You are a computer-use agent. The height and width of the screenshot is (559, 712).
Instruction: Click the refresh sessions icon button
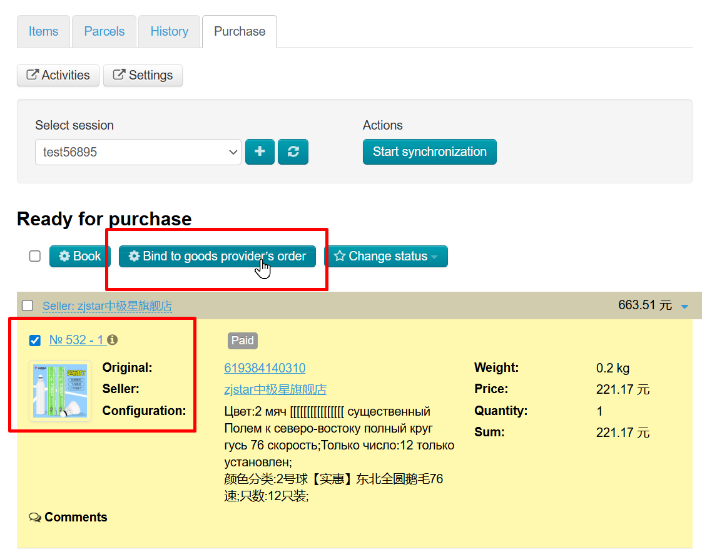click(293, 152)
